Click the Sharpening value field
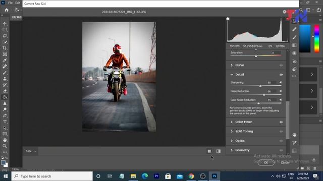323x181 pixels. [x=272, y=82]
